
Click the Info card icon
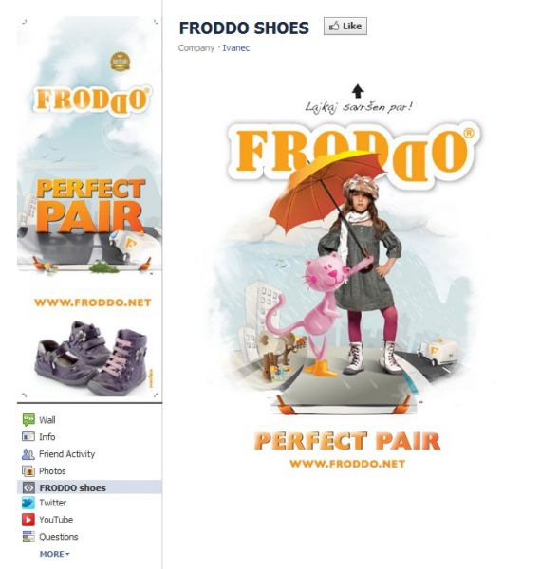click(28, 436)
